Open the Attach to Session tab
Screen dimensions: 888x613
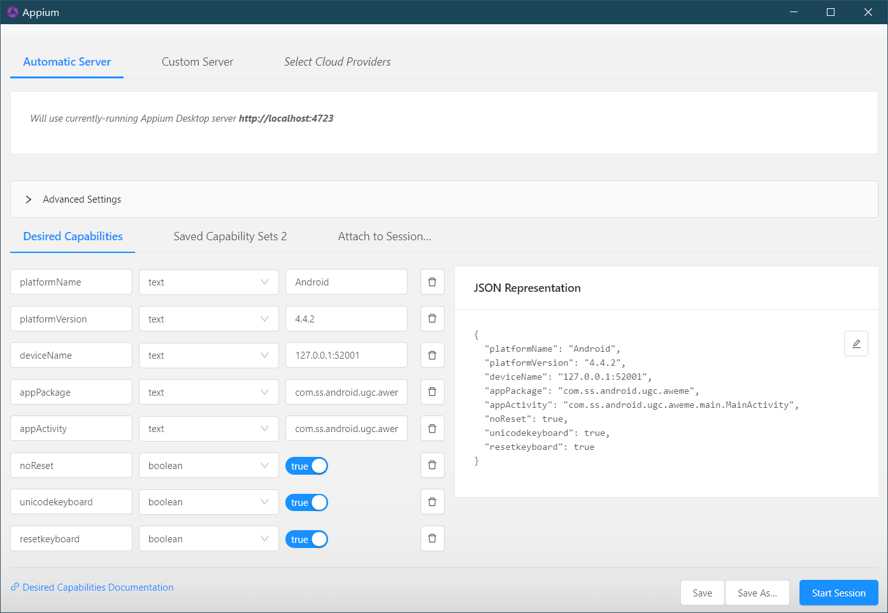(385, 236)
